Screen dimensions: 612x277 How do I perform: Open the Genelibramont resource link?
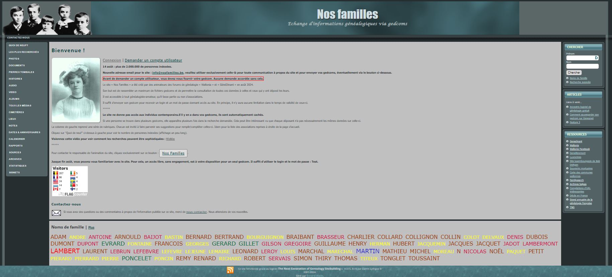click(578, 153)
